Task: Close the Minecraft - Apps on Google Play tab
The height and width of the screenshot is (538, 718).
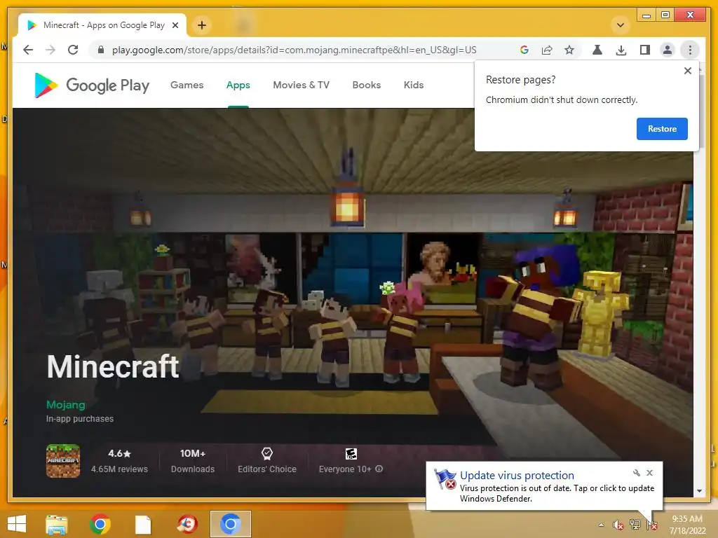Action: coord(175,25)
